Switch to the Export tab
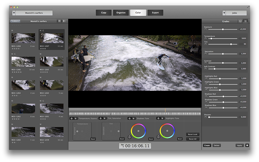This screenshot has height=162, width=259. pyautogui.click(x=155, y=13)
